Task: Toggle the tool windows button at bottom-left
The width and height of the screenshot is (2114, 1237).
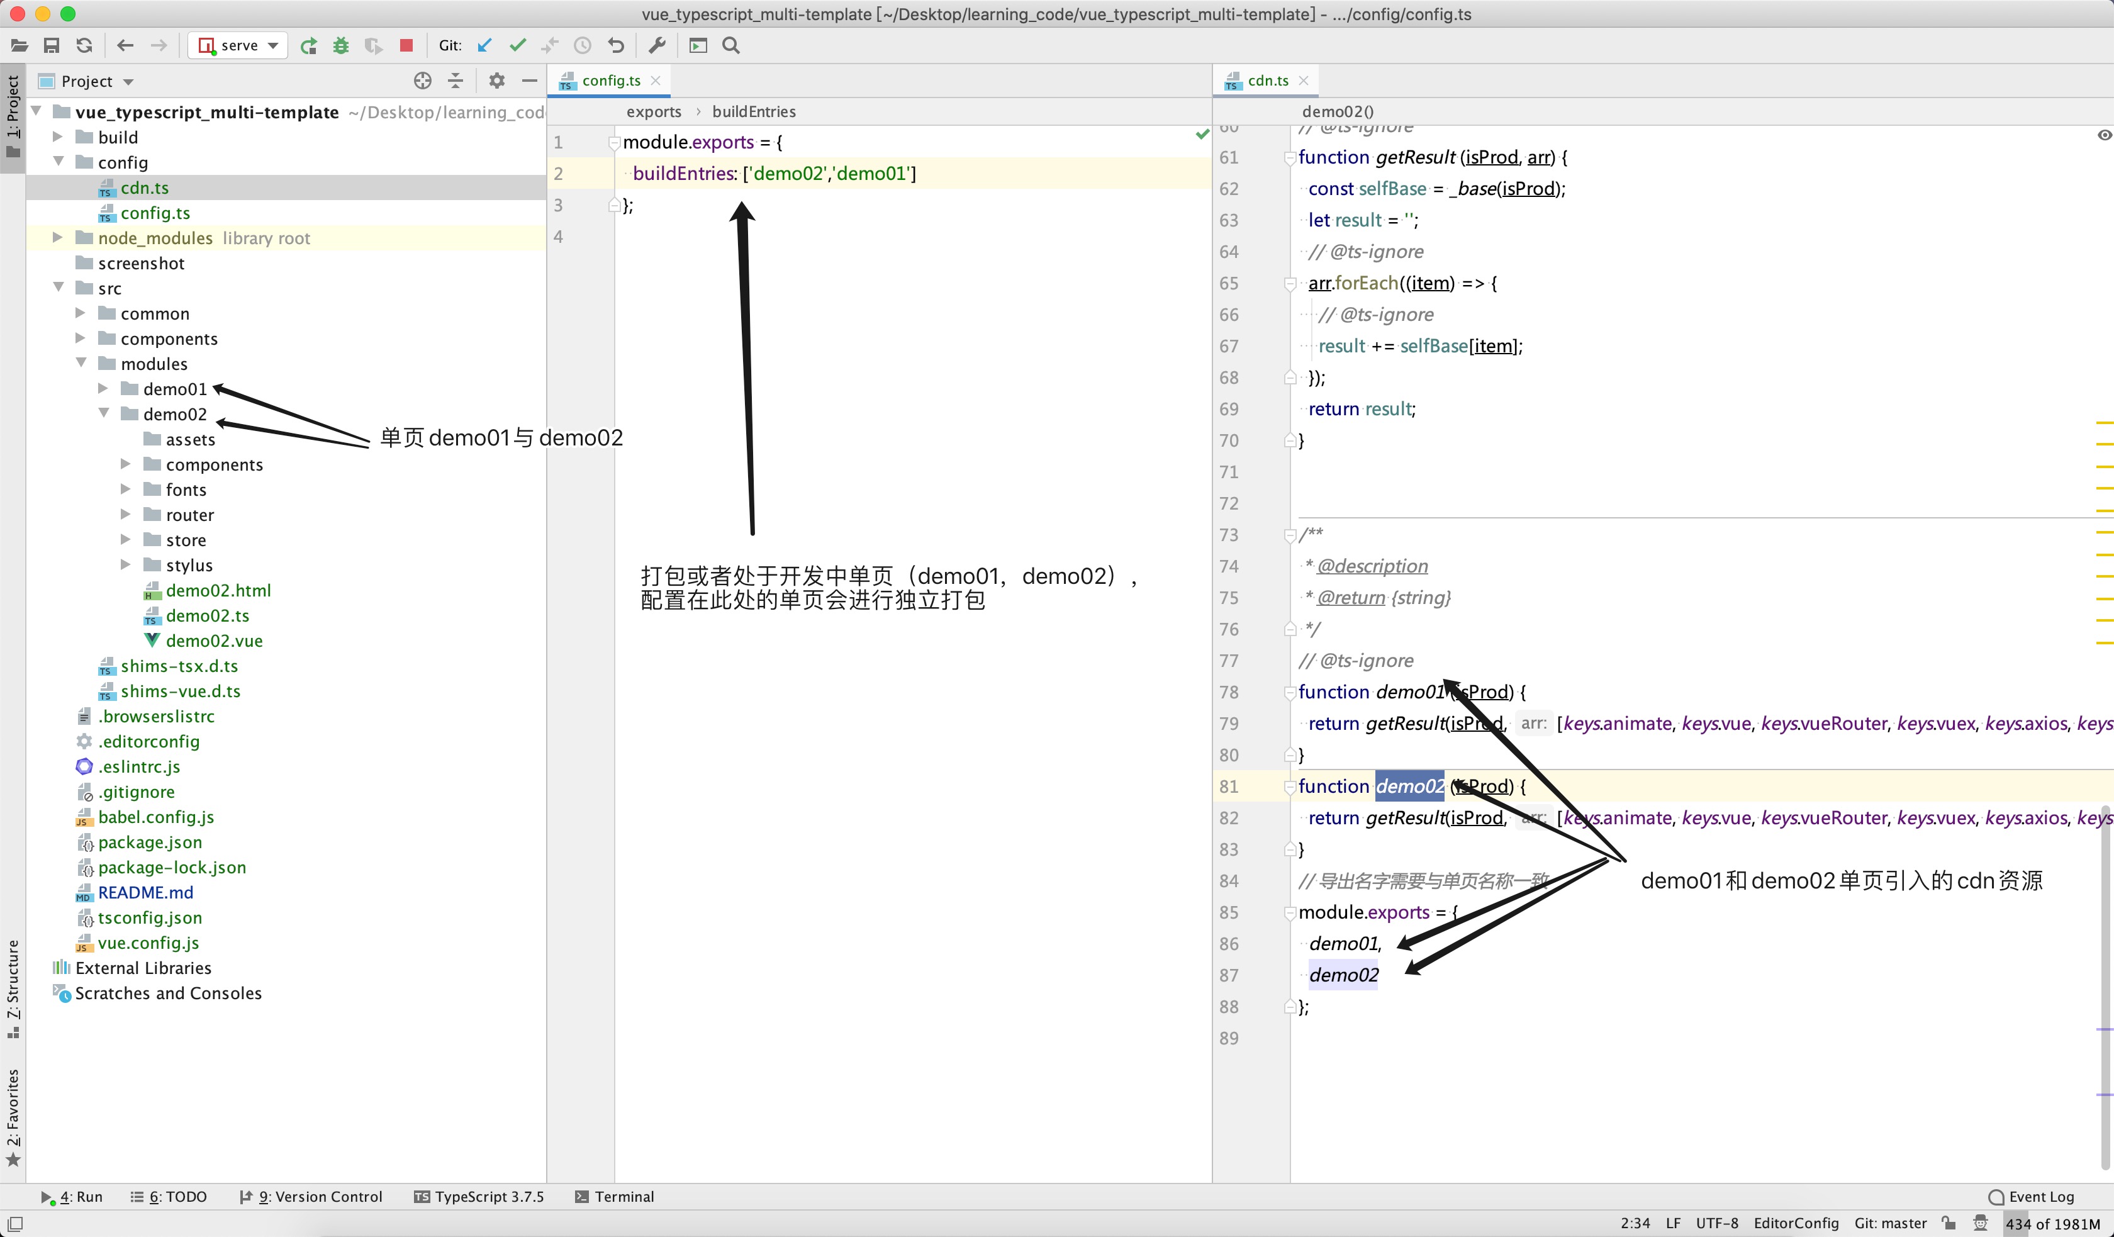Action: (15, 1224)
